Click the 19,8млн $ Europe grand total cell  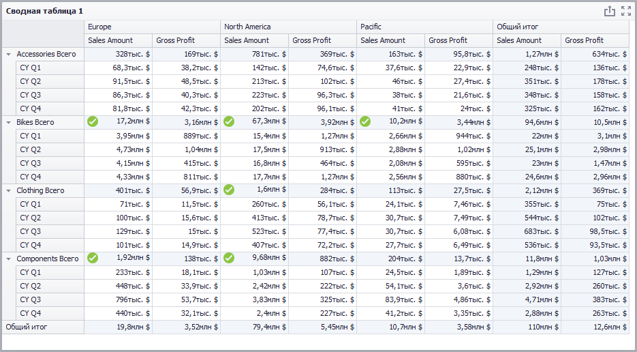pyautogui.click(x=119, y=327)
